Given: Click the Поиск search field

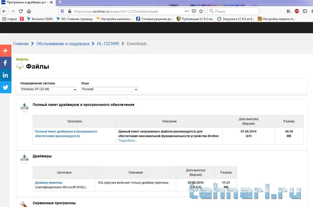Looking at the screenshot, I should pyautogui.click(x=233, y=11).
